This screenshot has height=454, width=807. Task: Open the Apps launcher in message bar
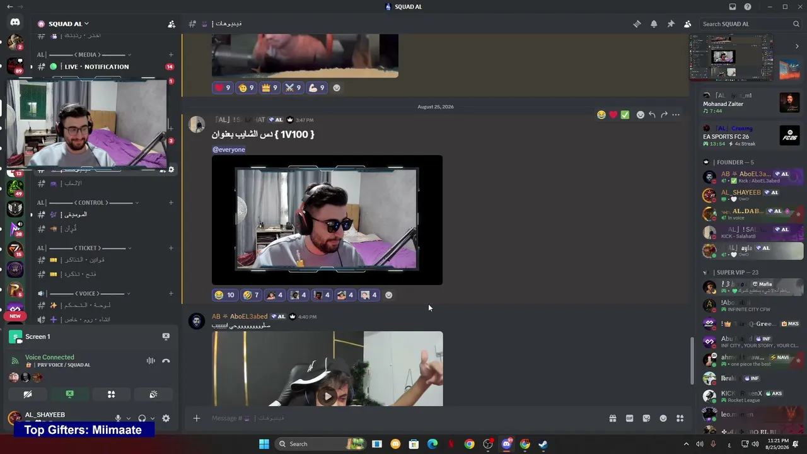click(x=680, y=418)
